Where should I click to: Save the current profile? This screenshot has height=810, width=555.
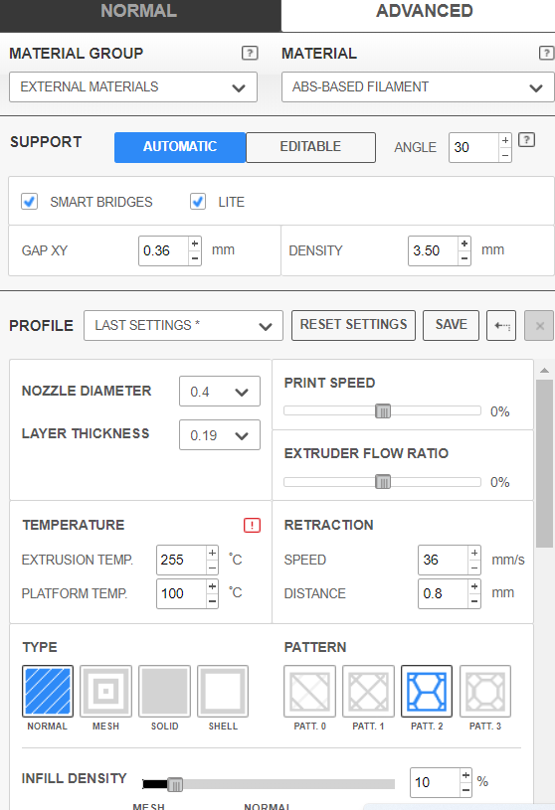coord(452,325)
